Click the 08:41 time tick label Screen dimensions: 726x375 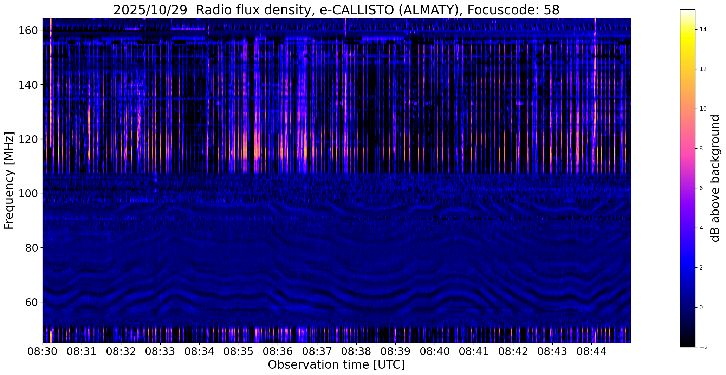pyautogui.click(x=474, y=352)
